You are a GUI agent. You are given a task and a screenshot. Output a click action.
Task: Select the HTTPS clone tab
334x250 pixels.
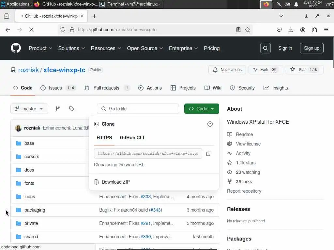tap(104, 138)
